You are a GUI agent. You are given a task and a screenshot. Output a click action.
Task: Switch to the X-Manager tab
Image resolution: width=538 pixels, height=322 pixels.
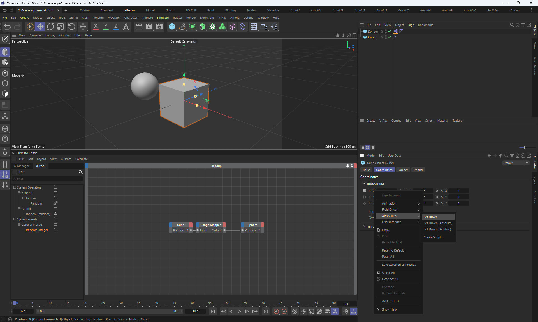(22, 166)
